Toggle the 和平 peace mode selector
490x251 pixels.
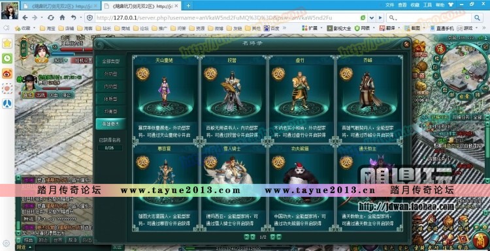[60, 61]
